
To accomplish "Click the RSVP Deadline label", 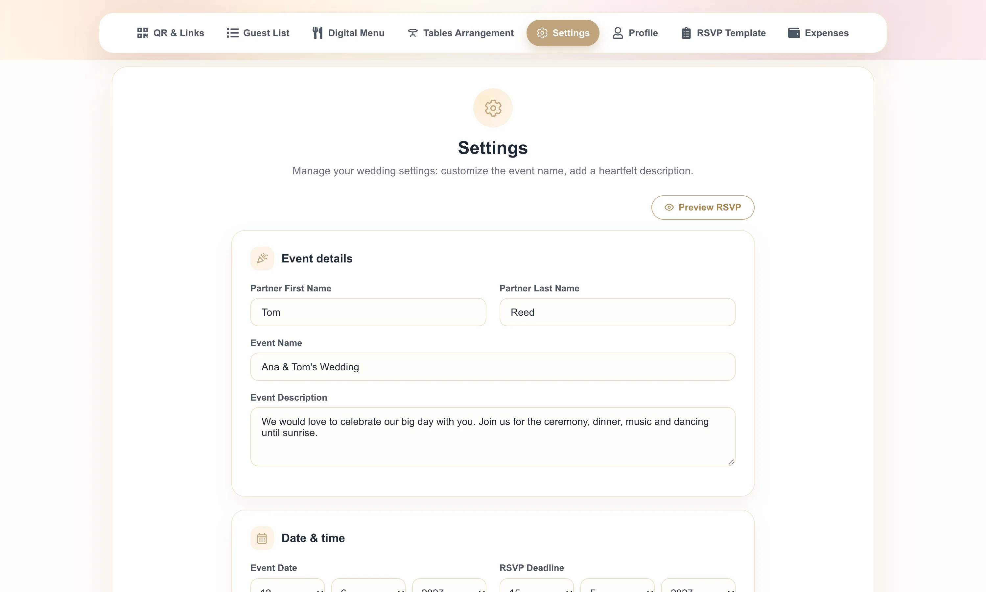I will pos(532,568).
